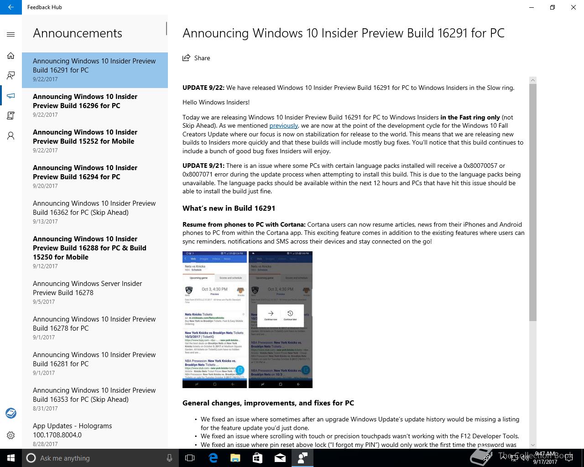584x467 pixels.
Task: Open announcement Build 16362 Skip Ahead
Action: click(x=95, y=212)
